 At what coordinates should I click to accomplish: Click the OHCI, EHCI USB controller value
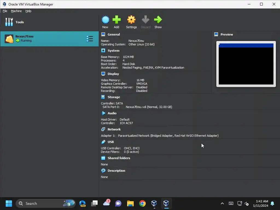pyautogui.click(x=132, y=148)
